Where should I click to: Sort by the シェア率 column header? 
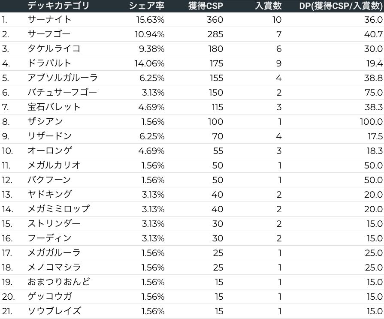pos(147,6)
